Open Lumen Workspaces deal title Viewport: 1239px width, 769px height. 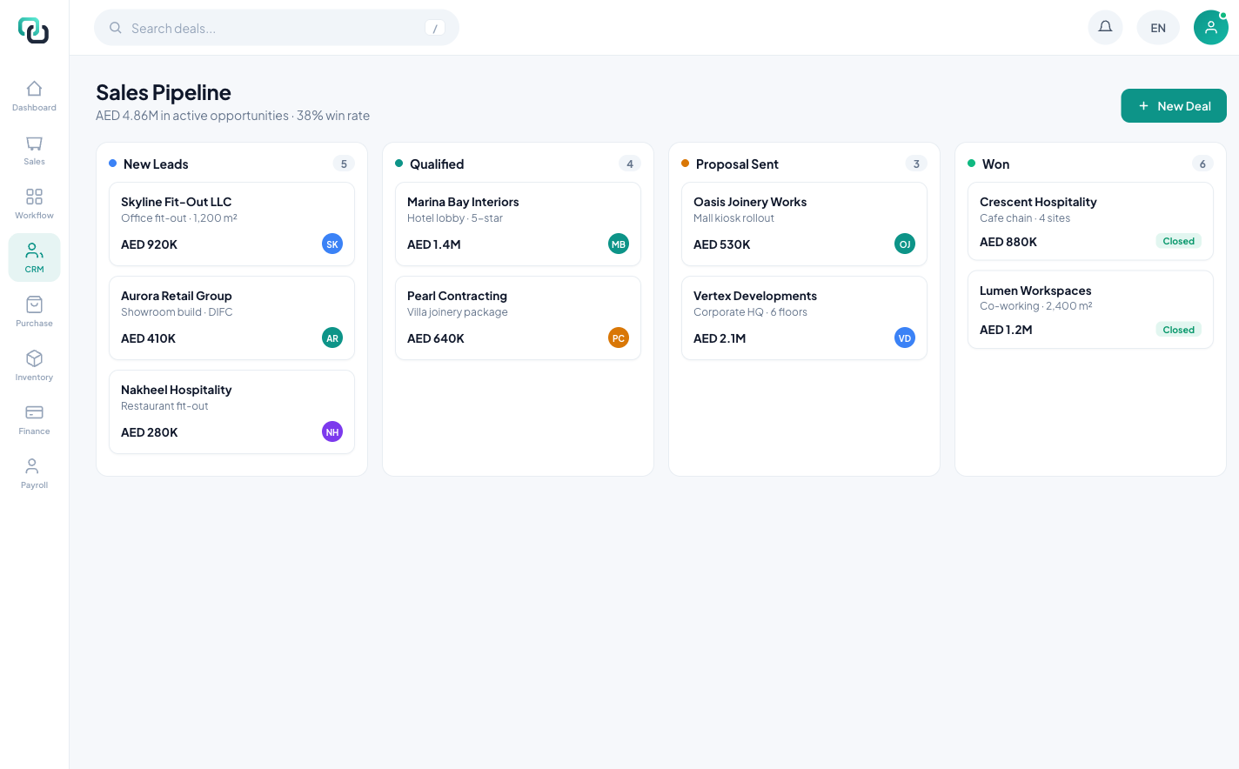point(1035,291)
